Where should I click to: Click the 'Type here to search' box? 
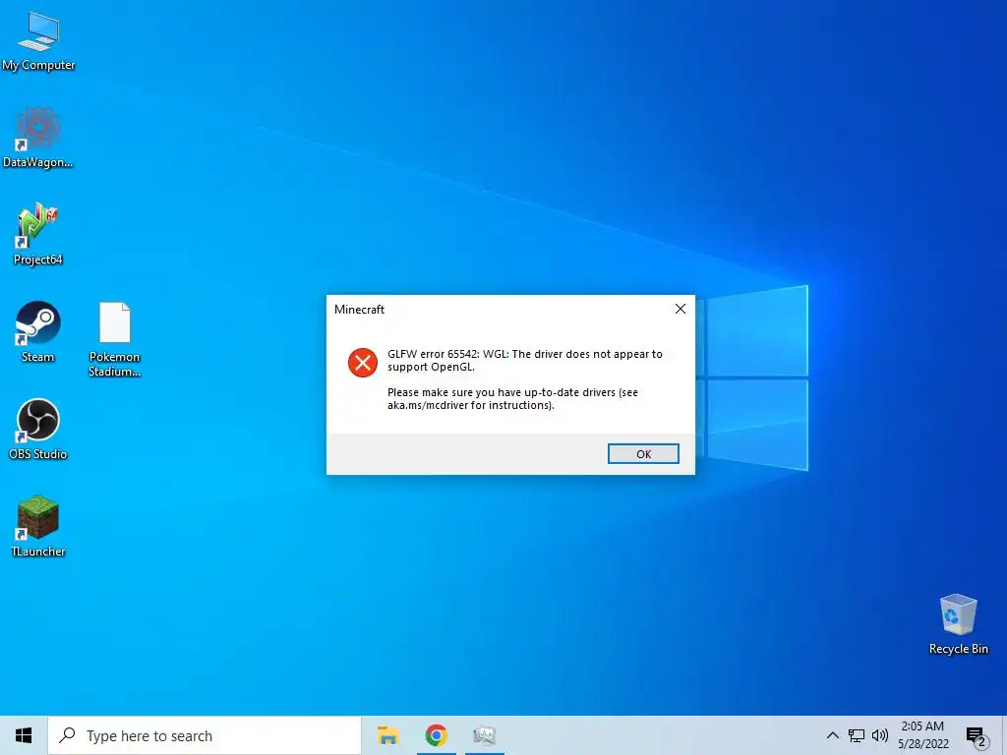(x=205, y=735)
